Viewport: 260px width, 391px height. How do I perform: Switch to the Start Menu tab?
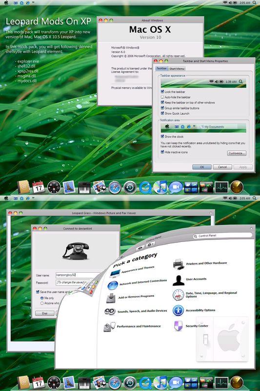click(177, 68)
